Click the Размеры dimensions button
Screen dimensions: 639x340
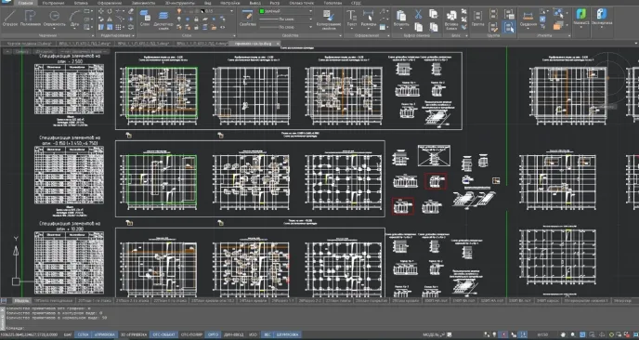click(x=369, y=19)
